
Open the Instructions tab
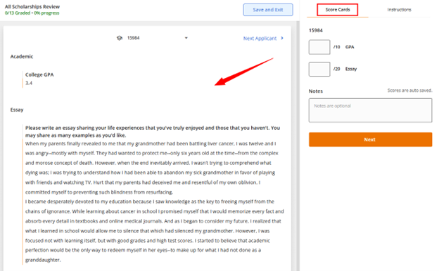tap(399, 10)
